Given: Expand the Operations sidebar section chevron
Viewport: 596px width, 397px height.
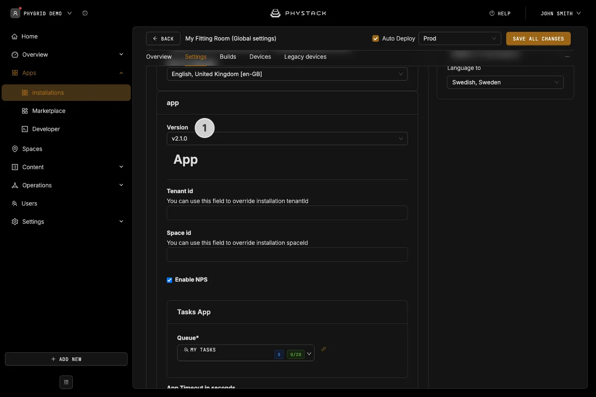Looking at the screenshot, I should point(121,185).
